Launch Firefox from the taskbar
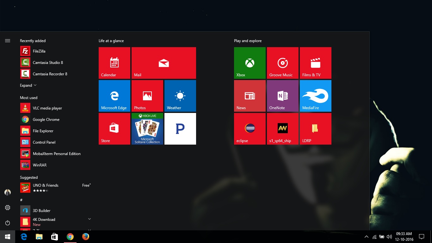The width and height of the screenshot is (432, 243). (86, 237)
